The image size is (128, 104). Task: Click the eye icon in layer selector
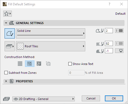pos(16,99)
